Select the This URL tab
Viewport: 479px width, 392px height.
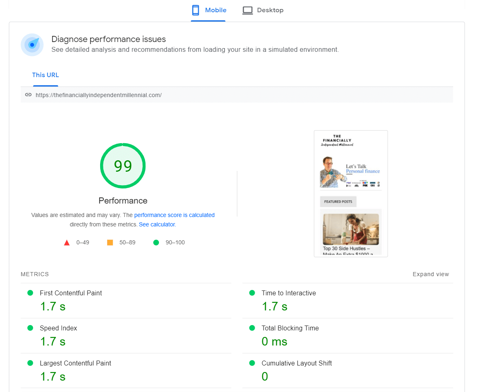point(45,75)
